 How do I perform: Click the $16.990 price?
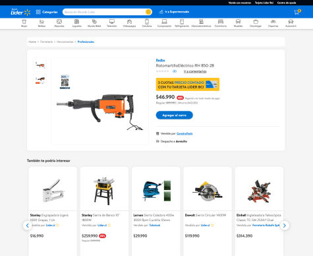coord(37,236)
